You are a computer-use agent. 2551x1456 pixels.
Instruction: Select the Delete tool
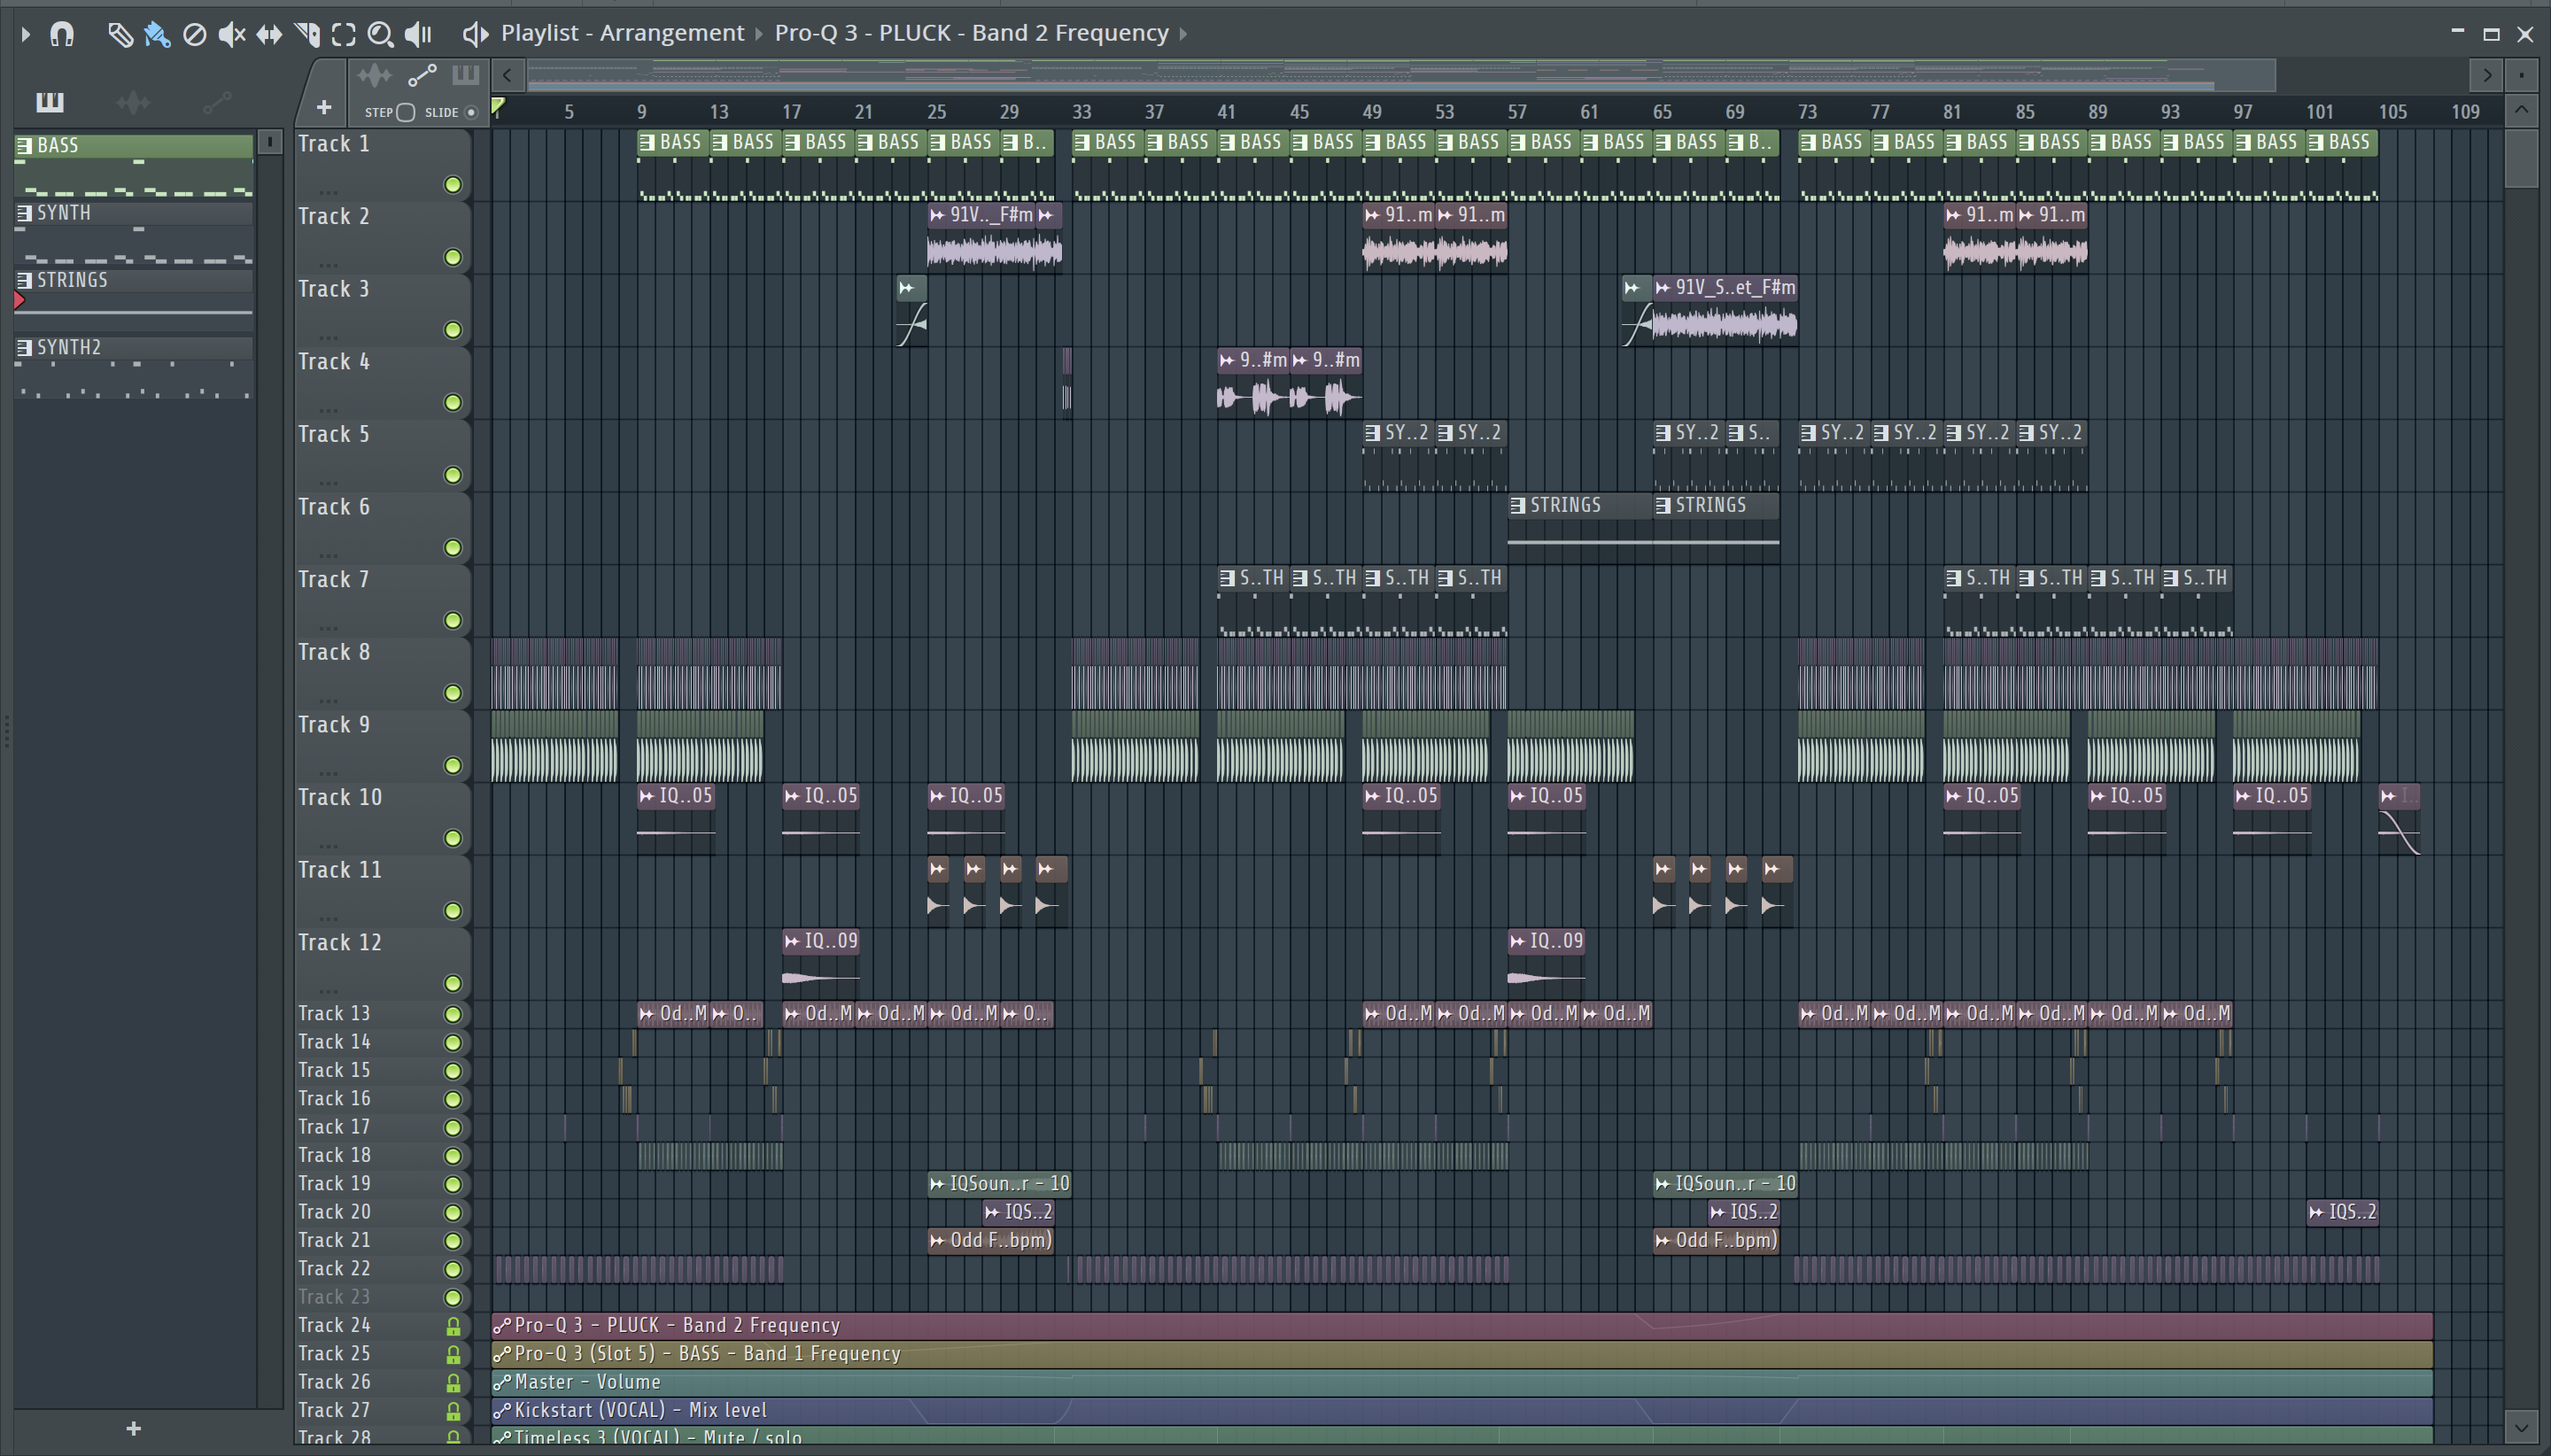pos(195,35)
